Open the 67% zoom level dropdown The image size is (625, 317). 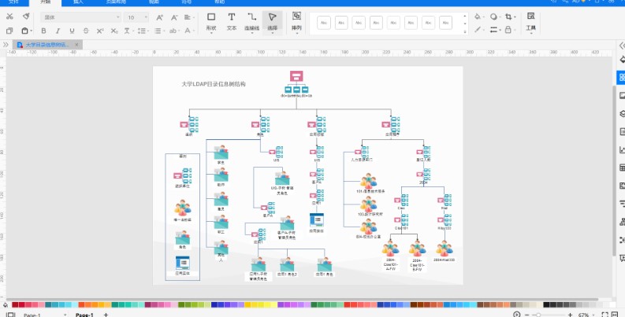point(586,315)
